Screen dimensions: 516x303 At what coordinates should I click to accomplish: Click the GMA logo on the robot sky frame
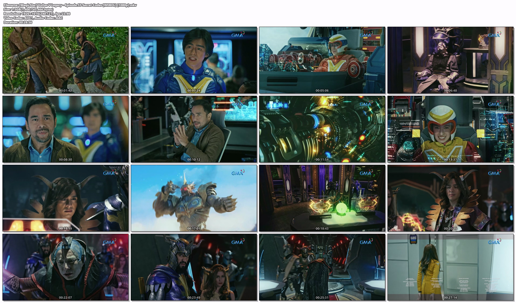tap(238, 173)
